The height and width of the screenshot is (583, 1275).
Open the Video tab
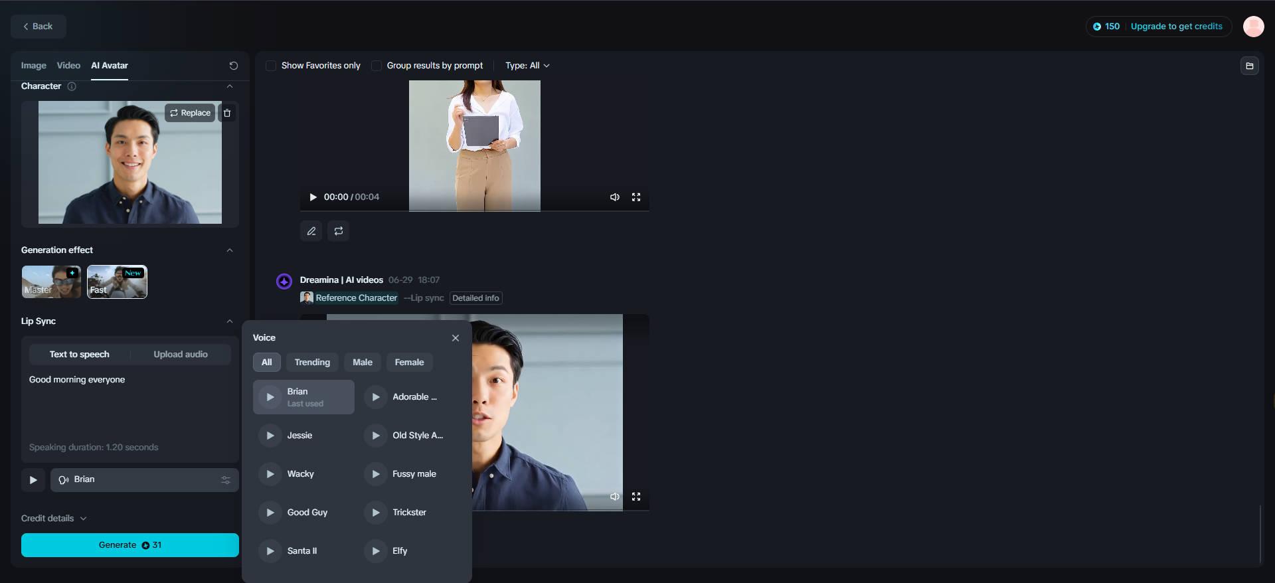pos(68,66)
